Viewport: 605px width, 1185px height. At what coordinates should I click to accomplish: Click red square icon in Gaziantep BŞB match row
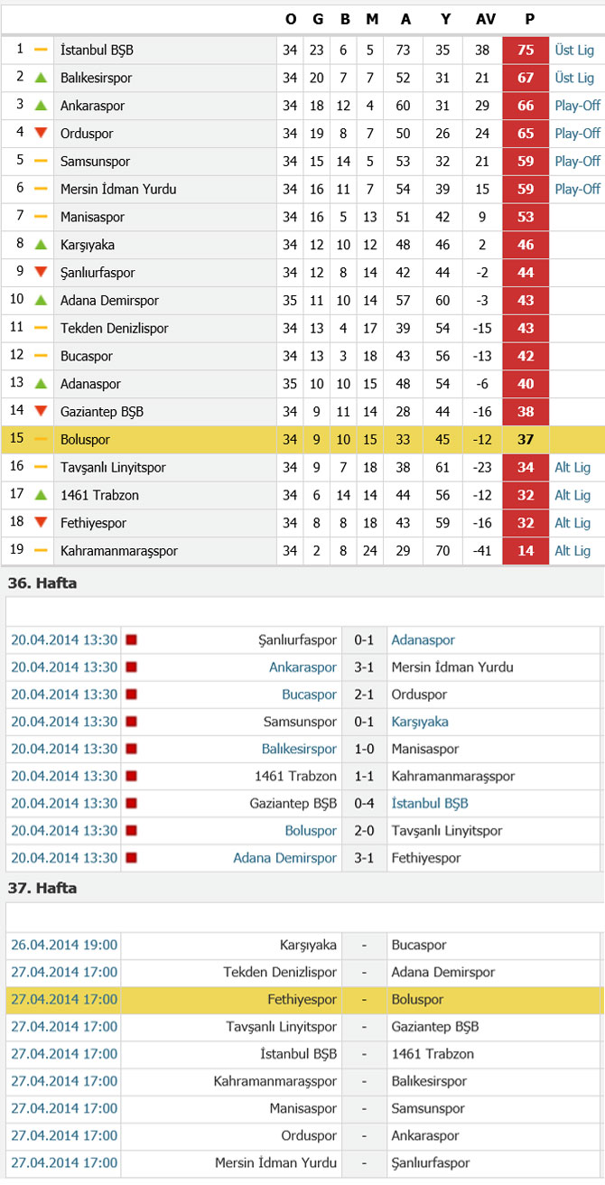[131, 804]
